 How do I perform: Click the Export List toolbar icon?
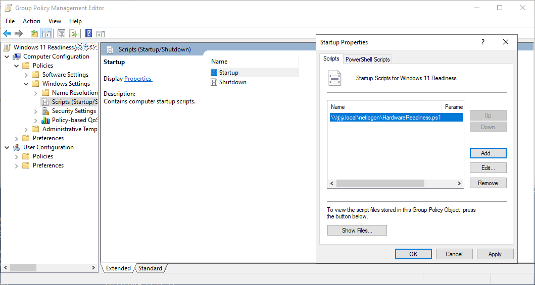[73, 34]
